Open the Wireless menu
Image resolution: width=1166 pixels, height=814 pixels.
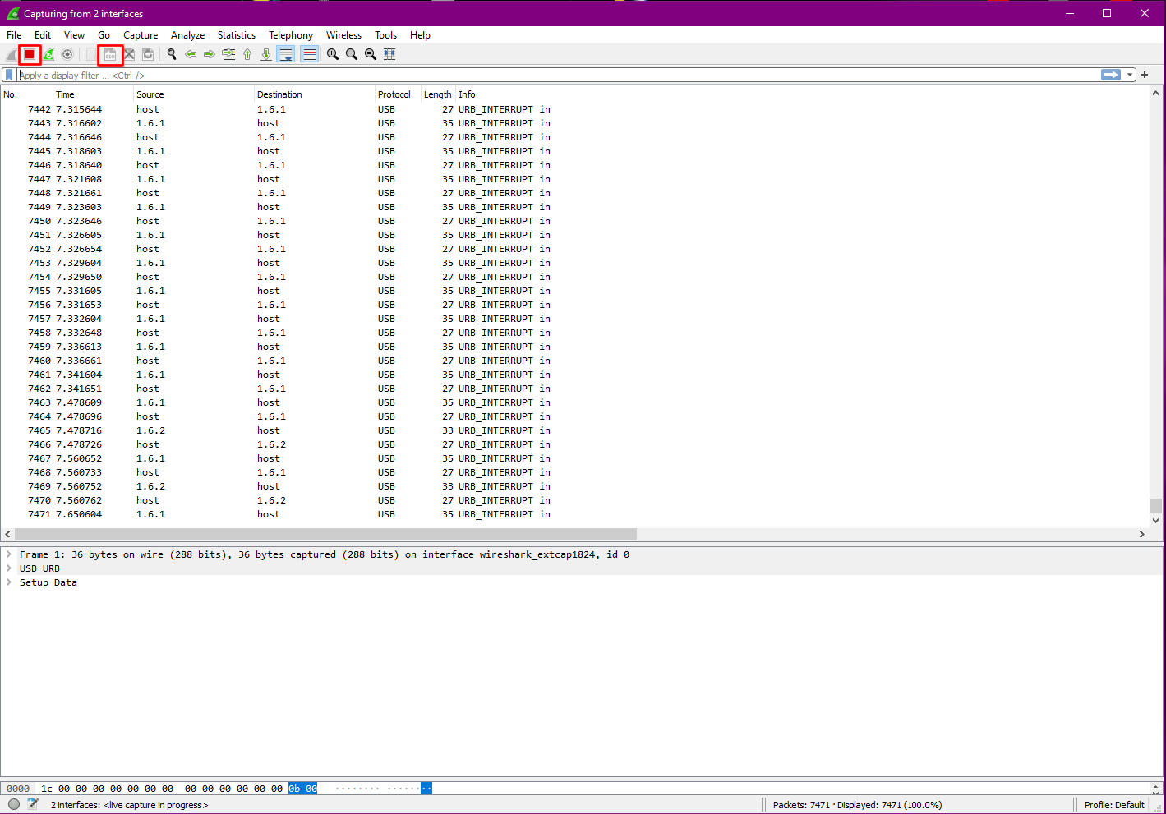(343, 35)
